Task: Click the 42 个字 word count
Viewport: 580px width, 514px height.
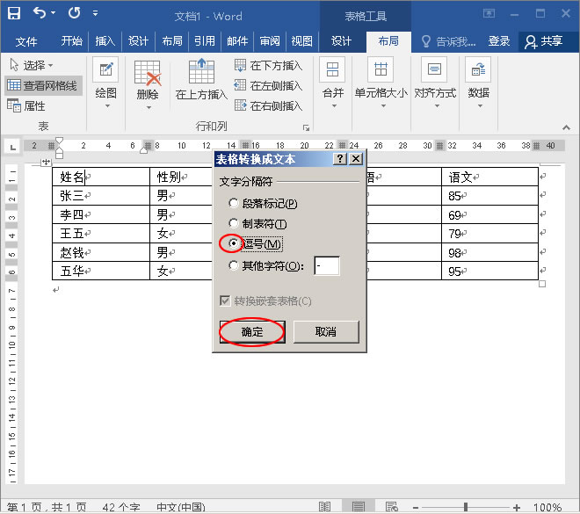Action: (x=121, y=507)
